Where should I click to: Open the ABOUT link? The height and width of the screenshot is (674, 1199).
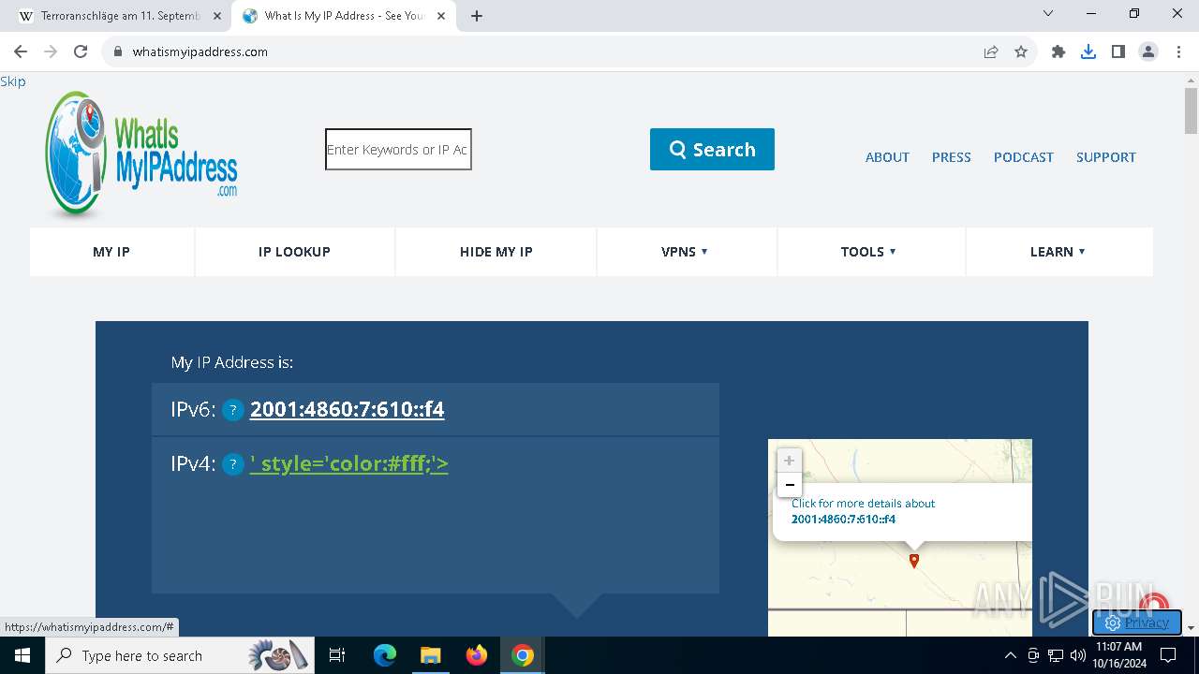click(887, 157)
